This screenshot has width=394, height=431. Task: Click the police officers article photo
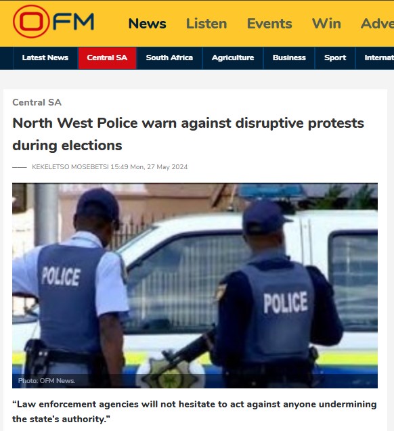pos(195,286)
